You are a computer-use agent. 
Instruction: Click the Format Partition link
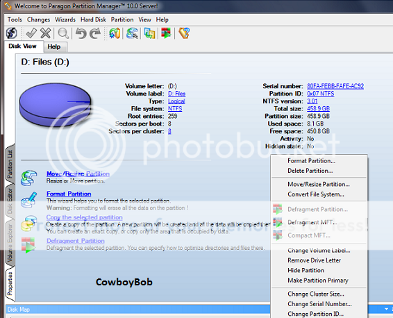69,194
